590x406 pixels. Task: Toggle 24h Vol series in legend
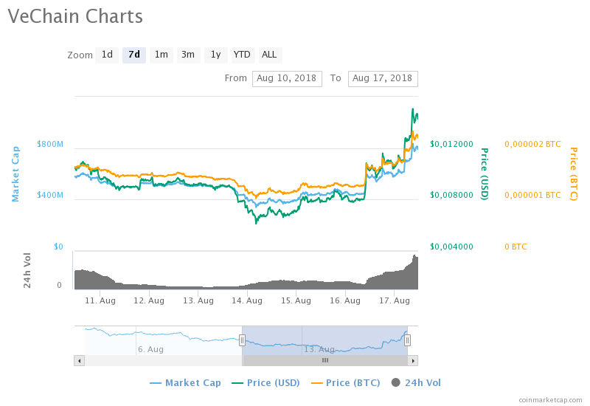pos(416,383)
